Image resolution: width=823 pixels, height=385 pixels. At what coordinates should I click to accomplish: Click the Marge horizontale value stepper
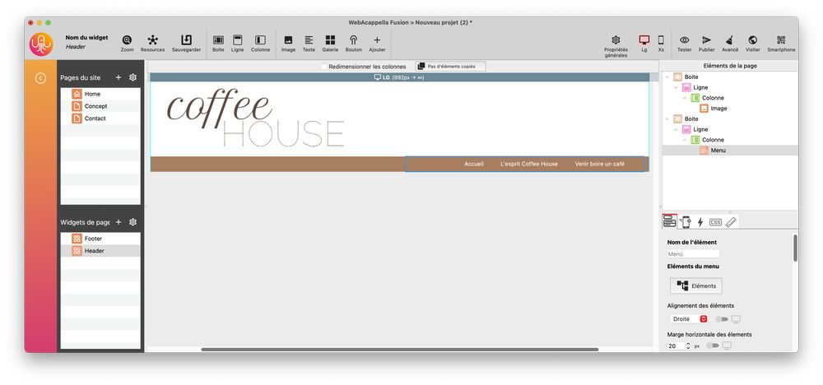(x=688, y=346)
